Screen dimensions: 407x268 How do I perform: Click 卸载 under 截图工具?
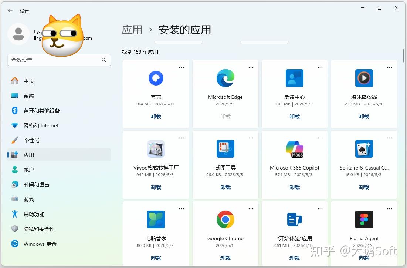tap(225, 187)
